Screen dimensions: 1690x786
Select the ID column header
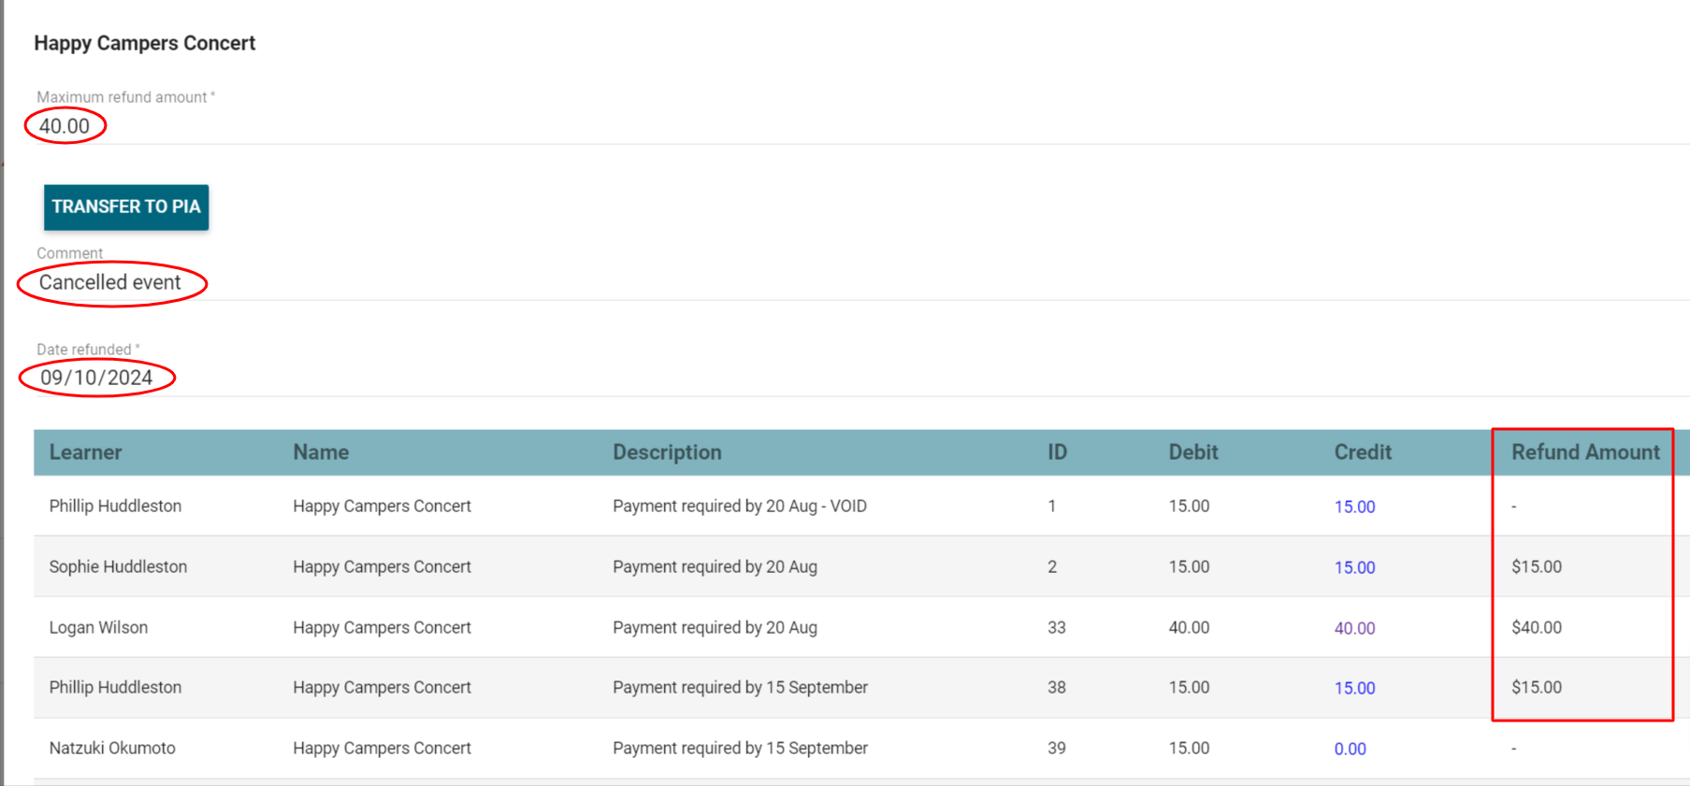coord(1057,452)
